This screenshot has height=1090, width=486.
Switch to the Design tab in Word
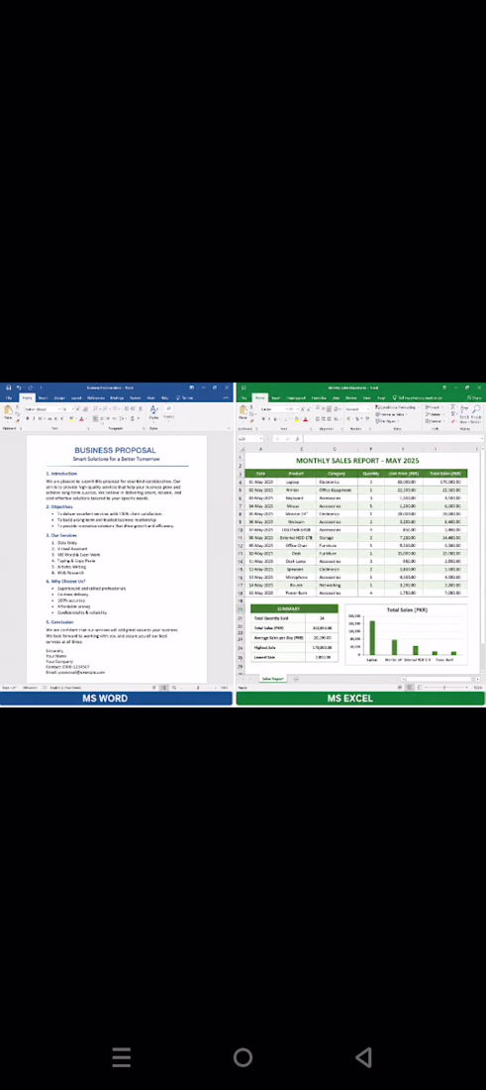pyautogui.click(x=59, y=397)
